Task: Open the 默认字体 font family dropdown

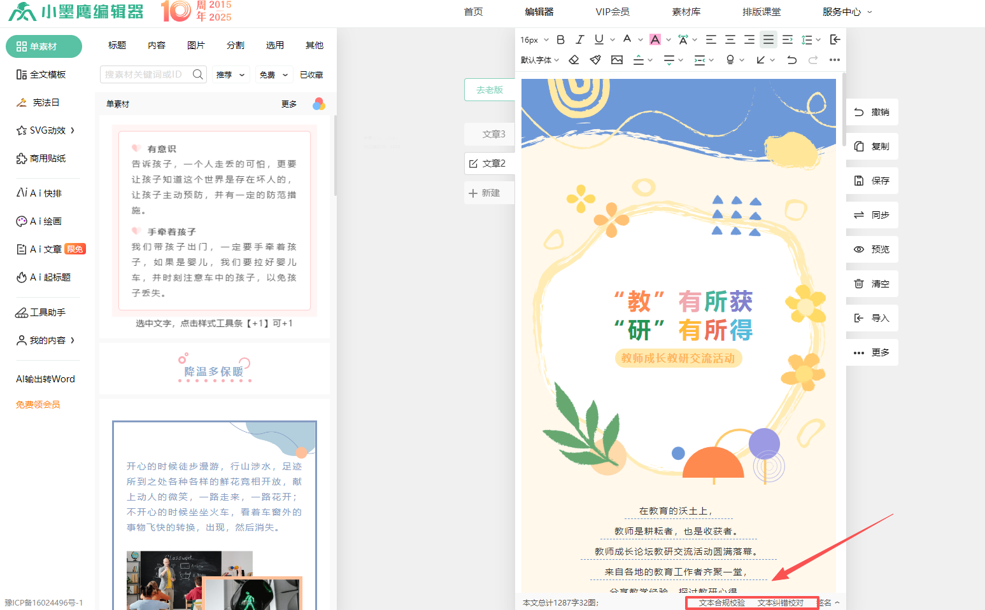Action: click(x=539, y=60)
